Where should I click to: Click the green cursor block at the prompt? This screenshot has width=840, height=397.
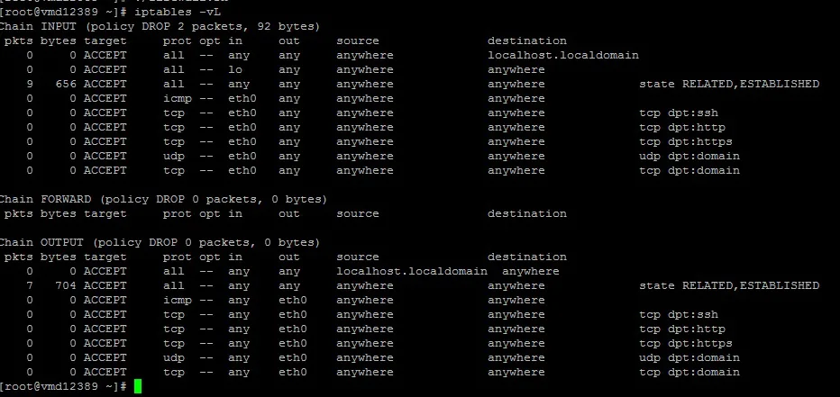[138, 386]
